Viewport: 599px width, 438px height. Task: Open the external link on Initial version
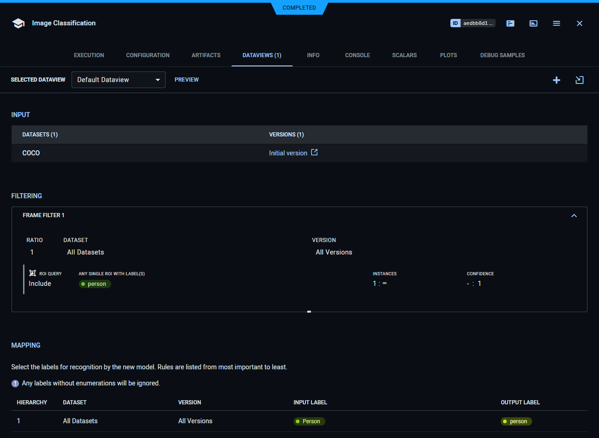click(x=314, y=152)
